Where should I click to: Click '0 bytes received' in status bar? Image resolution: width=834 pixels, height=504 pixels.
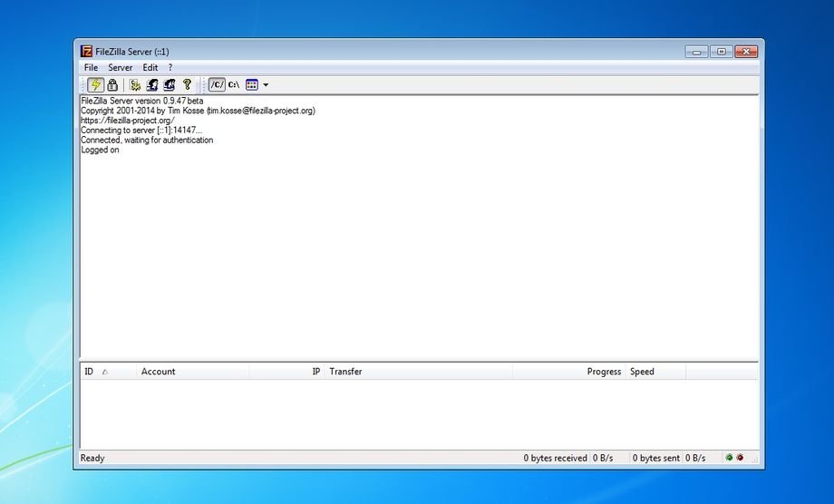(555, 459)
